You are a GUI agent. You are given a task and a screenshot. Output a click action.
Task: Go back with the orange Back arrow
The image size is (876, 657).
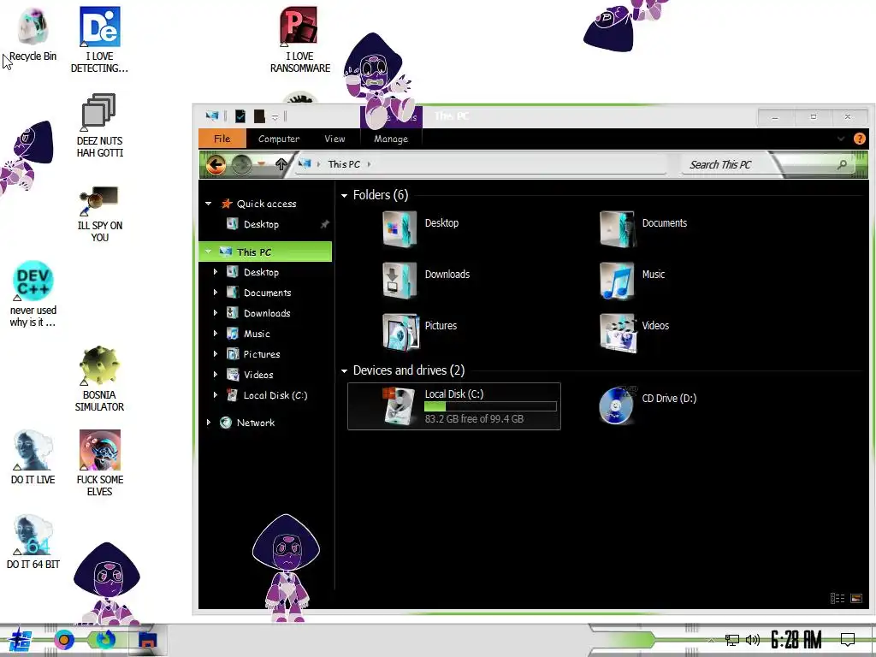(x=216, y=165)
